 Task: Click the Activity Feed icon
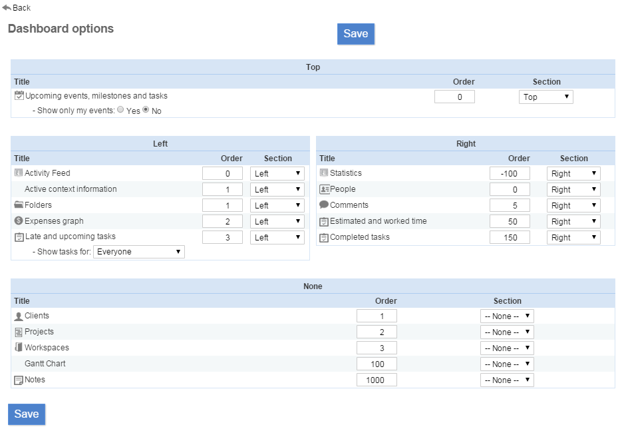tap(19, 173)
